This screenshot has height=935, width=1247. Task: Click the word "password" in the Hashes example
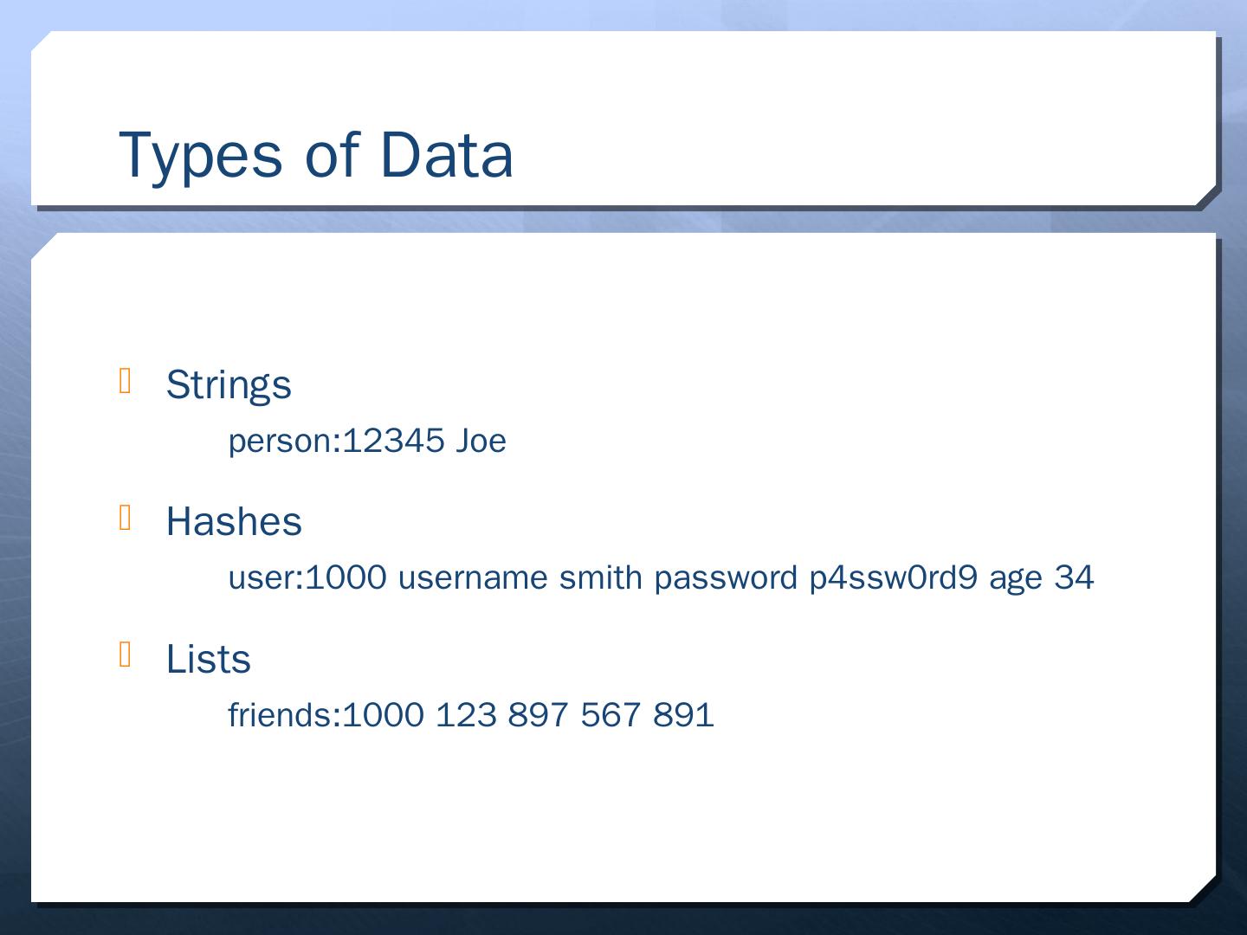point(726,577)
